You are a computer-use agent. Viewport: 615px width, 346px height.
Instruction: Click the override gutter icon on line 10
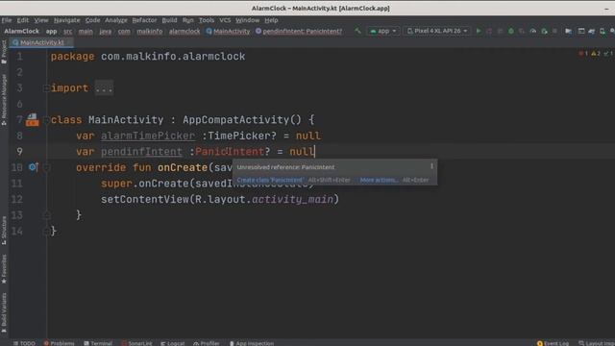[33, 167]
